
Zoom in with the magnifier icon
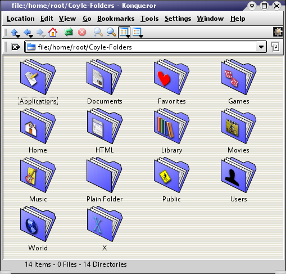coord(98,32)
